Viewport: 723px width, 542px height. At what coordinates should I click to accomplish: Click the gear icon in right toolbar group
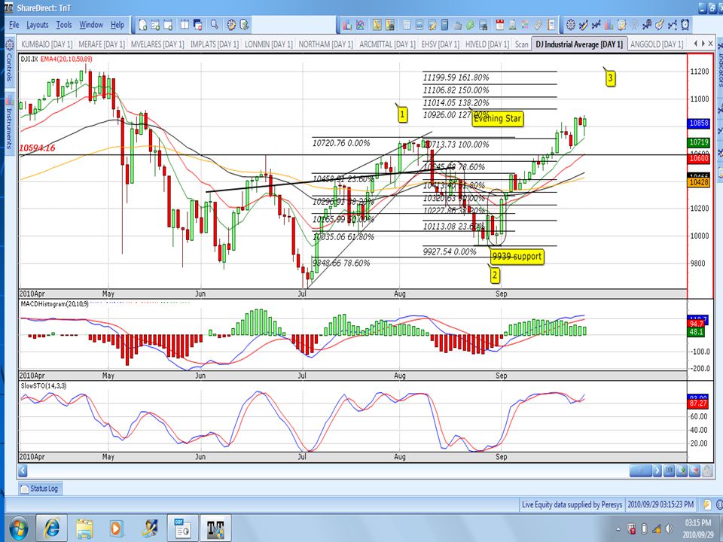571,25
